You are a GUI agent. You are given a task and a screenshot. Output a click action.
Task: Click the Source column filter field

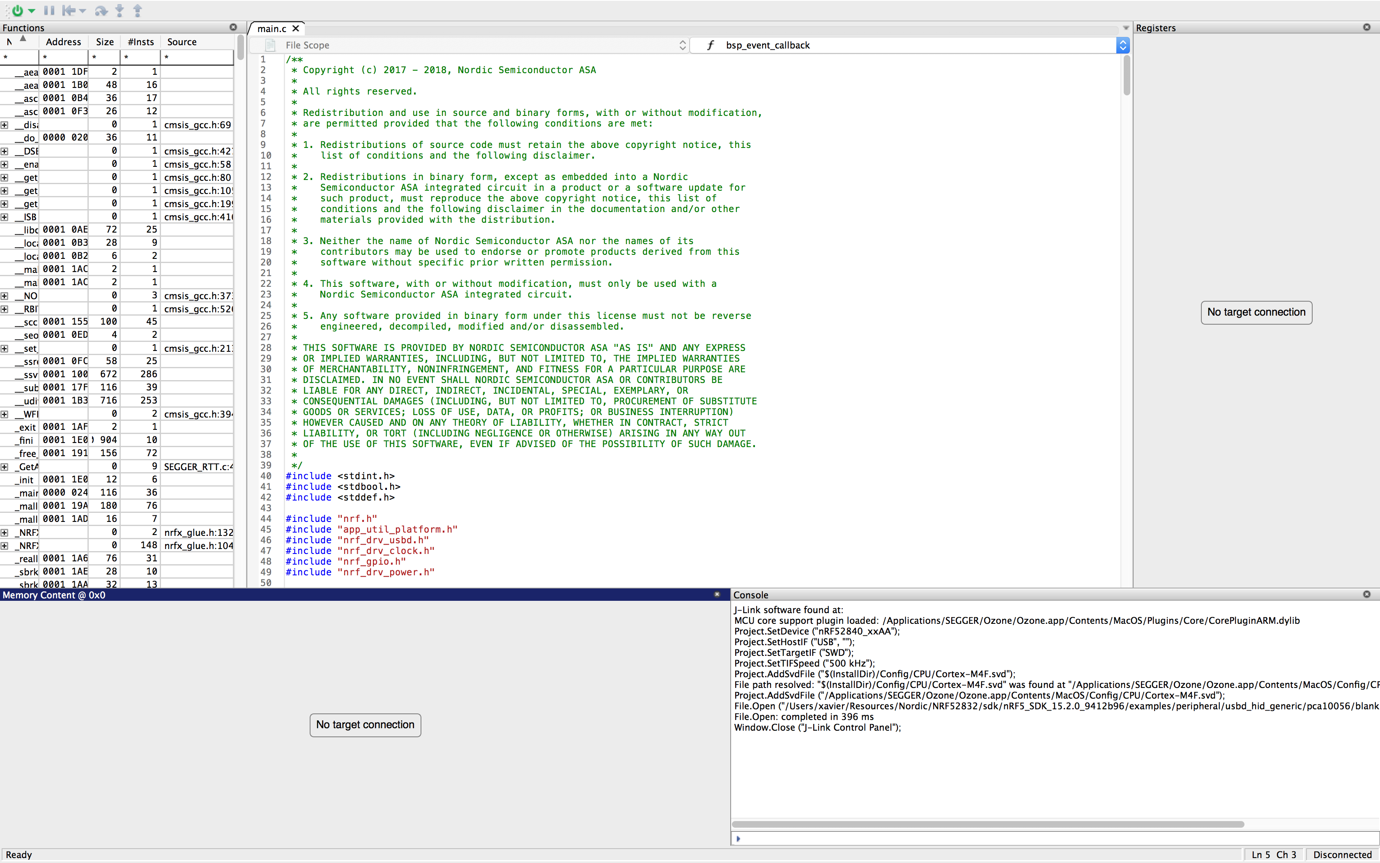[197, 57]
